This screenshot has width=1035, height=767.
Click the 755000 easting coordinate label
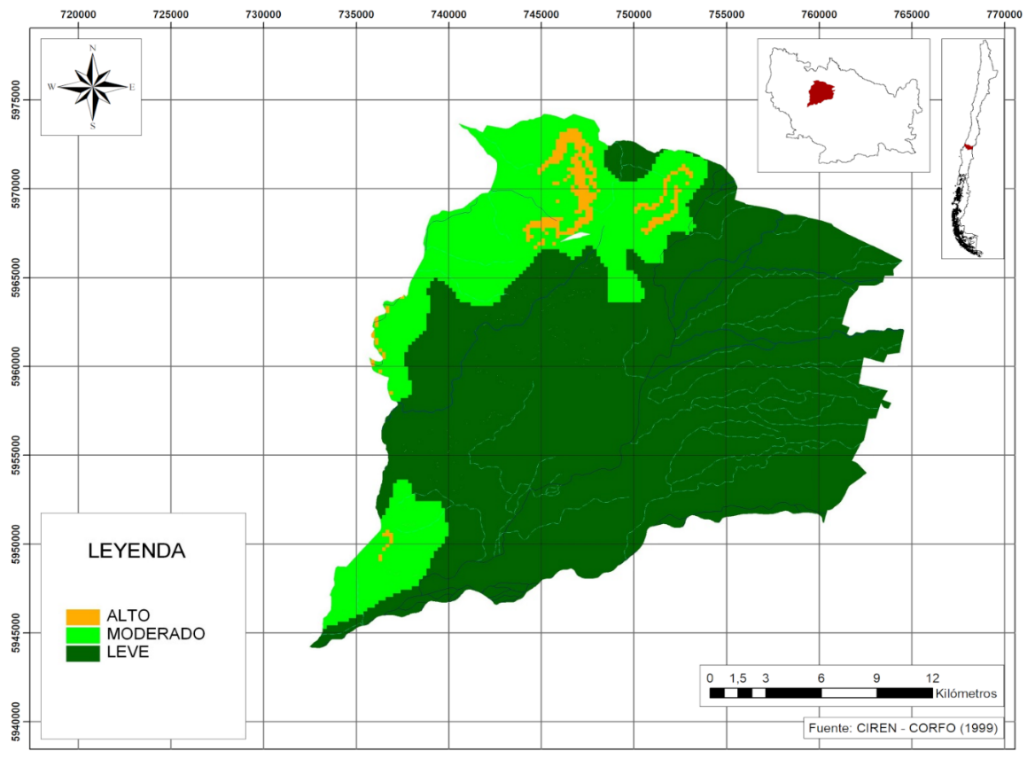point(726,14)
